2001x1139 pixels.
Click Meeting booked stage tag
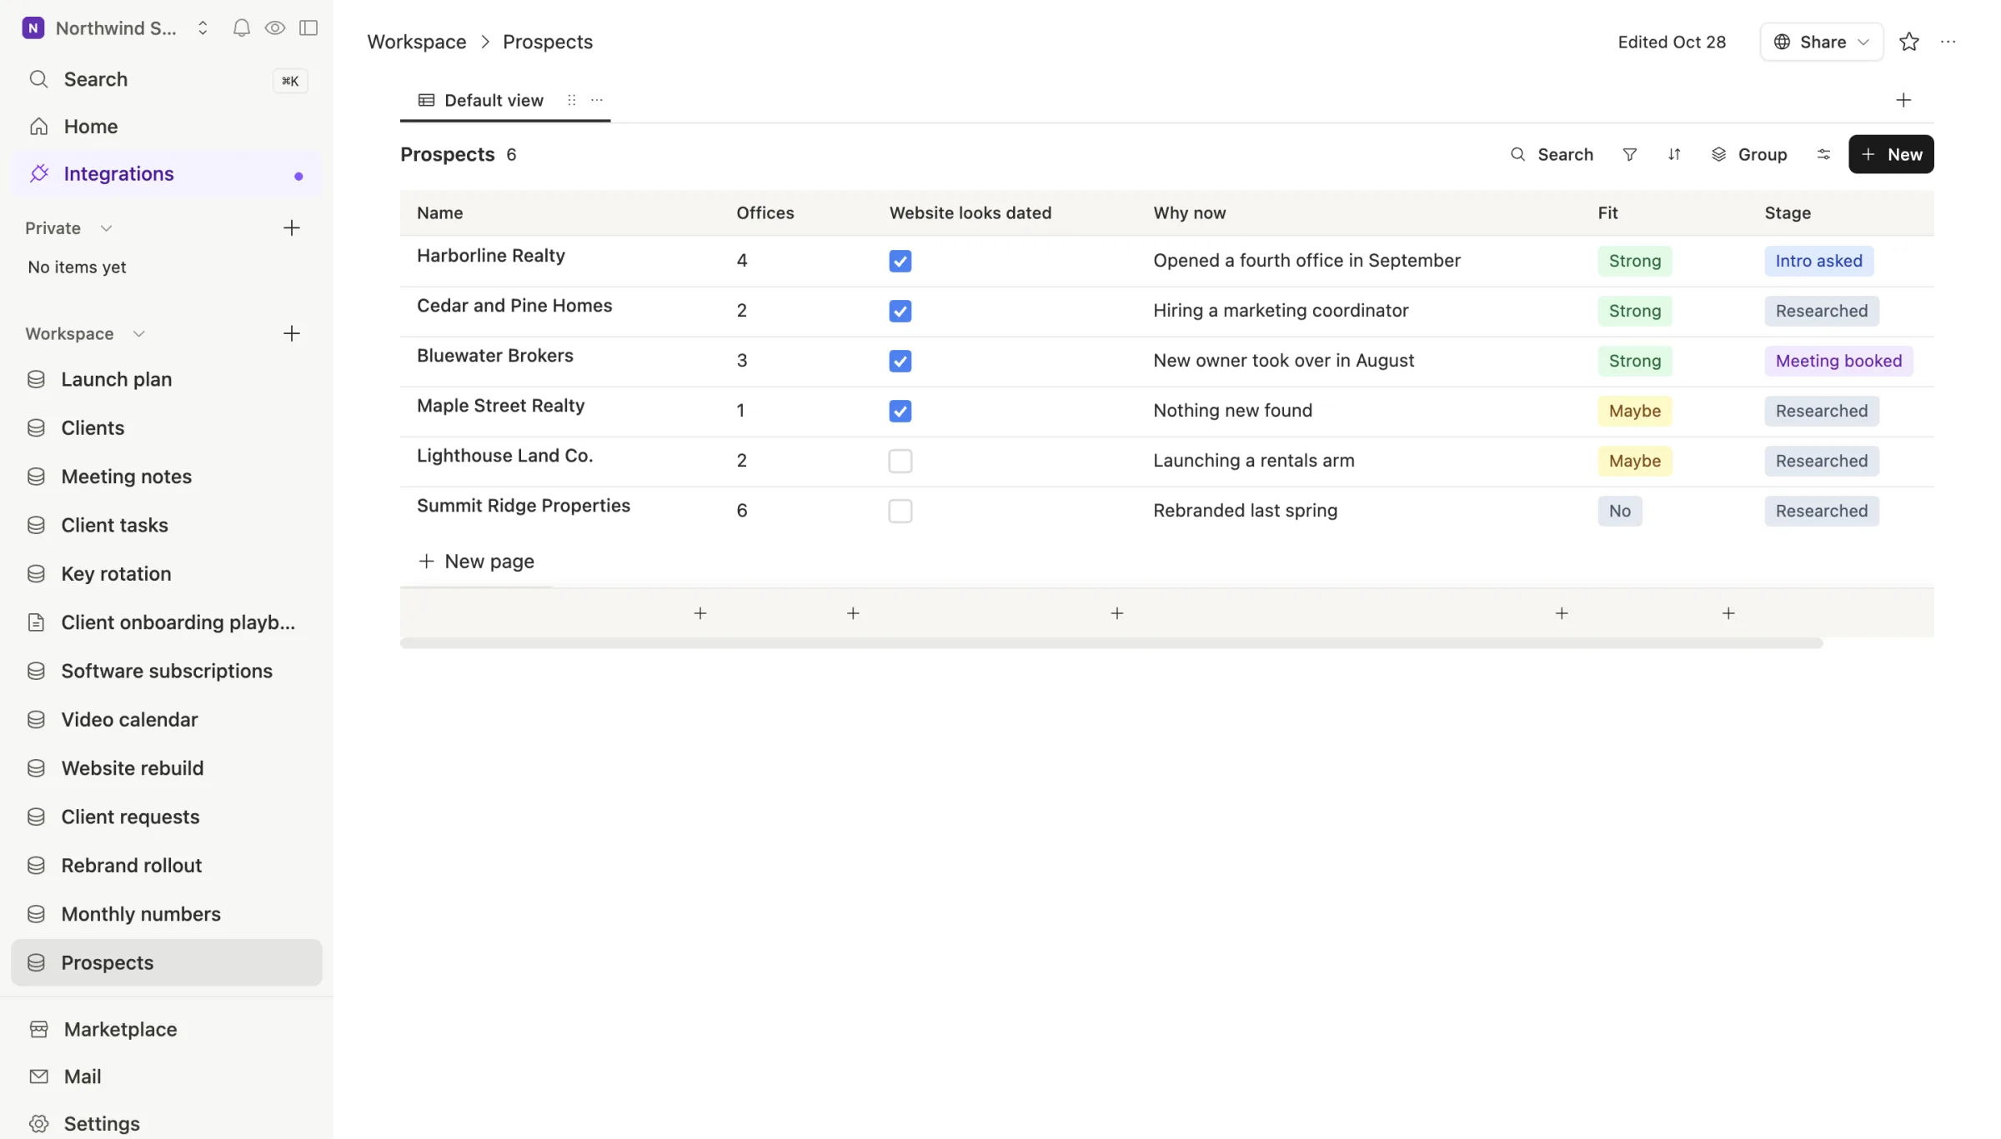click(x=1838, y=362)
